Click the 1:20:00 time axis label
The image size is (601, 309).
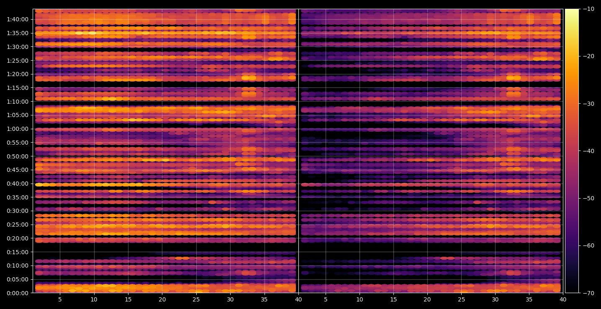(x=18, y=74)
